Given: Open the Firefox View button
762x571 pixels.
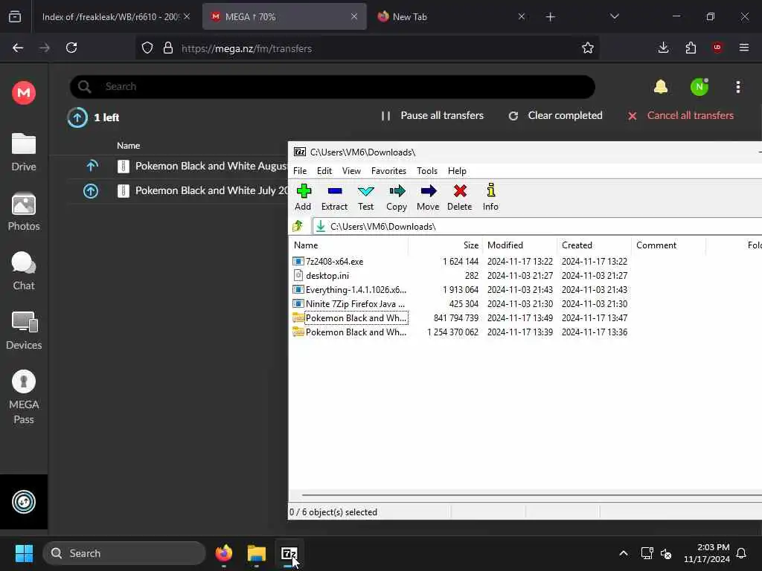Looking at the screenshot, I should pos(15,16).
